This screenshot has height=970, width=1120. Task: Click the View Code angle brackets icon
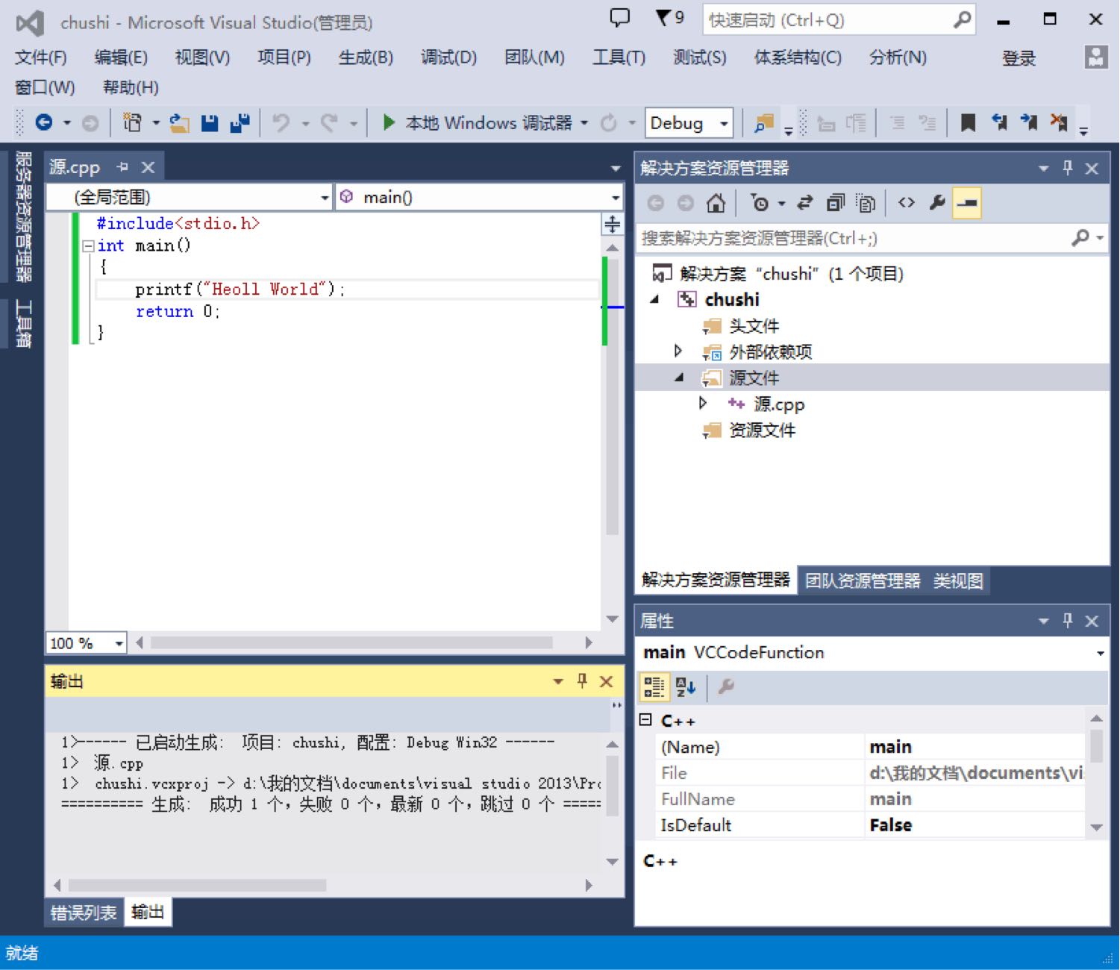pyautogui.click(x=906, y=203)
